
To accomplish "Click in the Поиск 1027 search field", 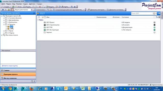I will click(142, 13).
